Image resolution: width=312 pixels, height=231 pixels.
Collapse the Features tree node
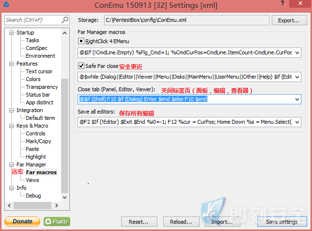tap(12, 64)
